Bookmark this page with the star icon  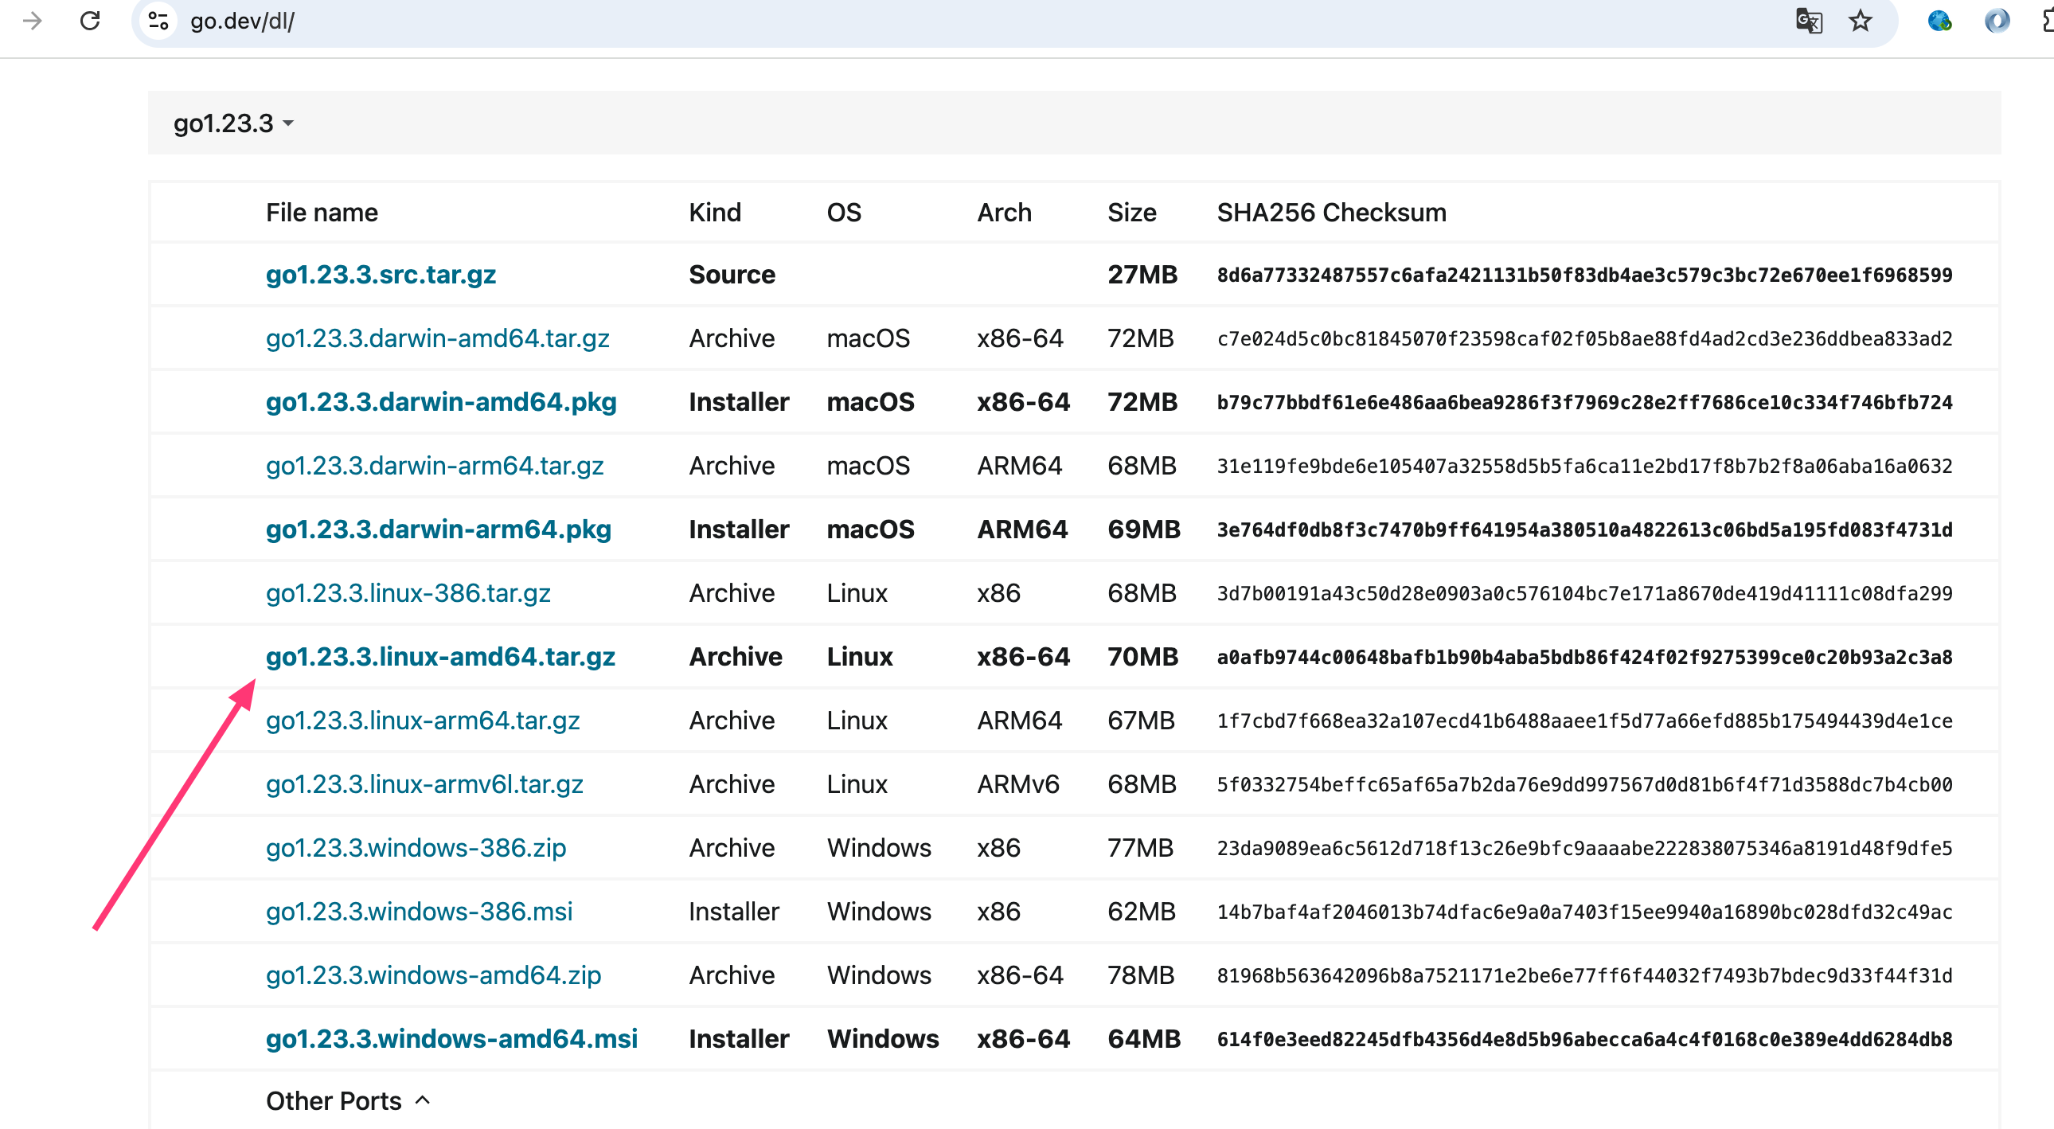[1860, 21]
